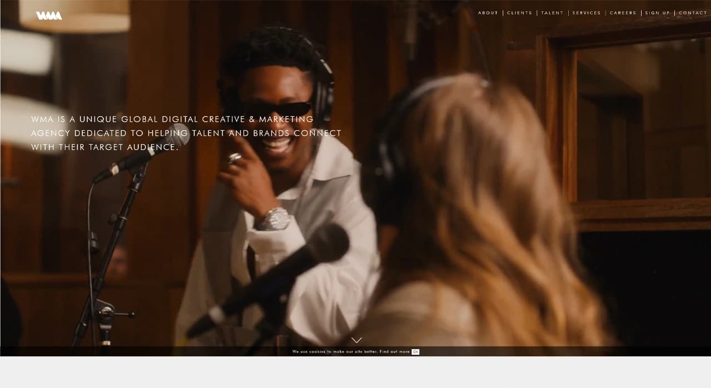This screenshot has width=711, height=388.
Task: Click the 'We use cookies' notice text
Action: pos(335,352)
